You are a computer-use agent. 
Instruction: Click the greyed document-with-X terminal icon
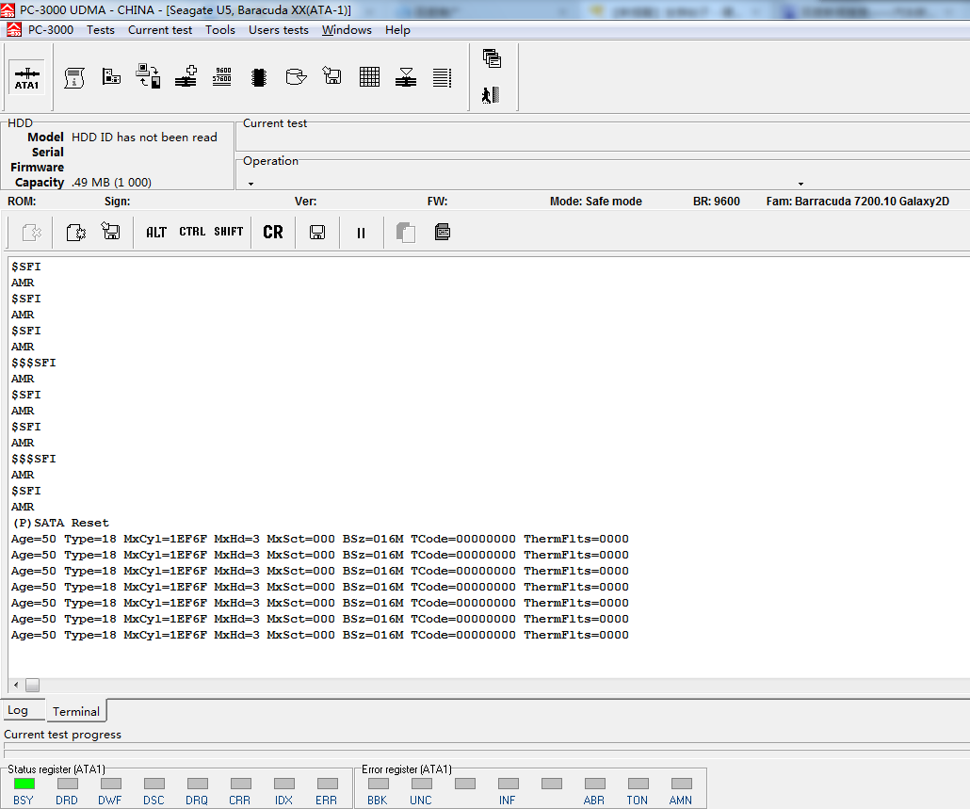(31, 233)
